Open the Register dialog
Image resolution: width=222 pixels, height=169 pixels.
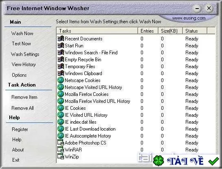(x=20, y=129)
